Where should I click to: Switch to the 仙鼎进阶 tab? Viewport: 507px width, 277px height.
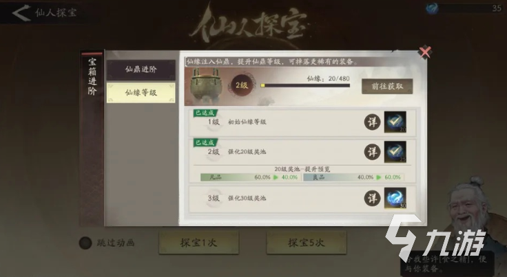[141, 69]
